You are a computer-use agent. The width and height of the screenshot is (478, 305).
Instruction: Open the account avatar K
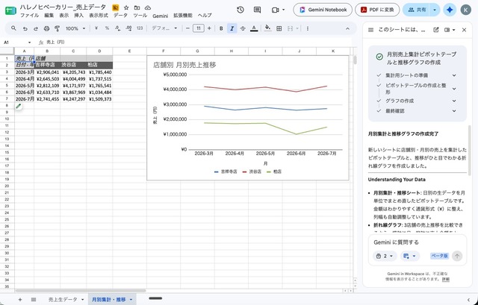coord(465,10)
